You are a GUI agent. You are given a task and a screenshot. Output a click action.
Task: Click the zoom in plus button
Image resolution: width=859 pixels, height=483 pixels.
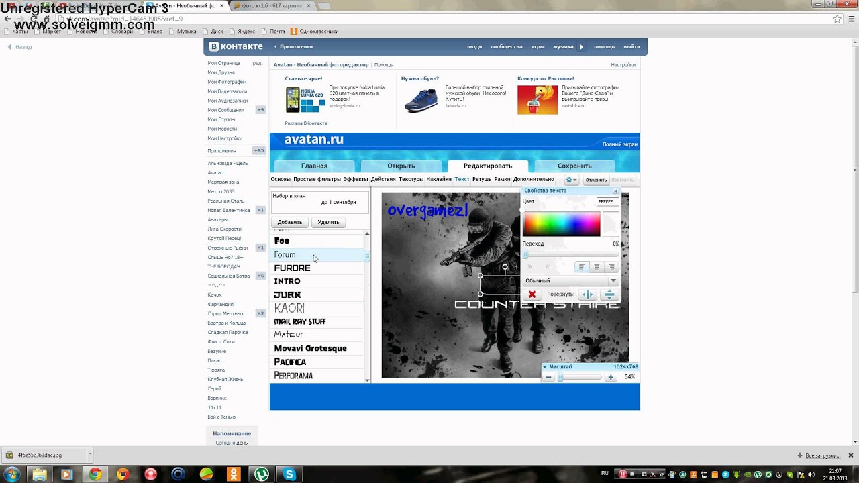coord(611,378)
